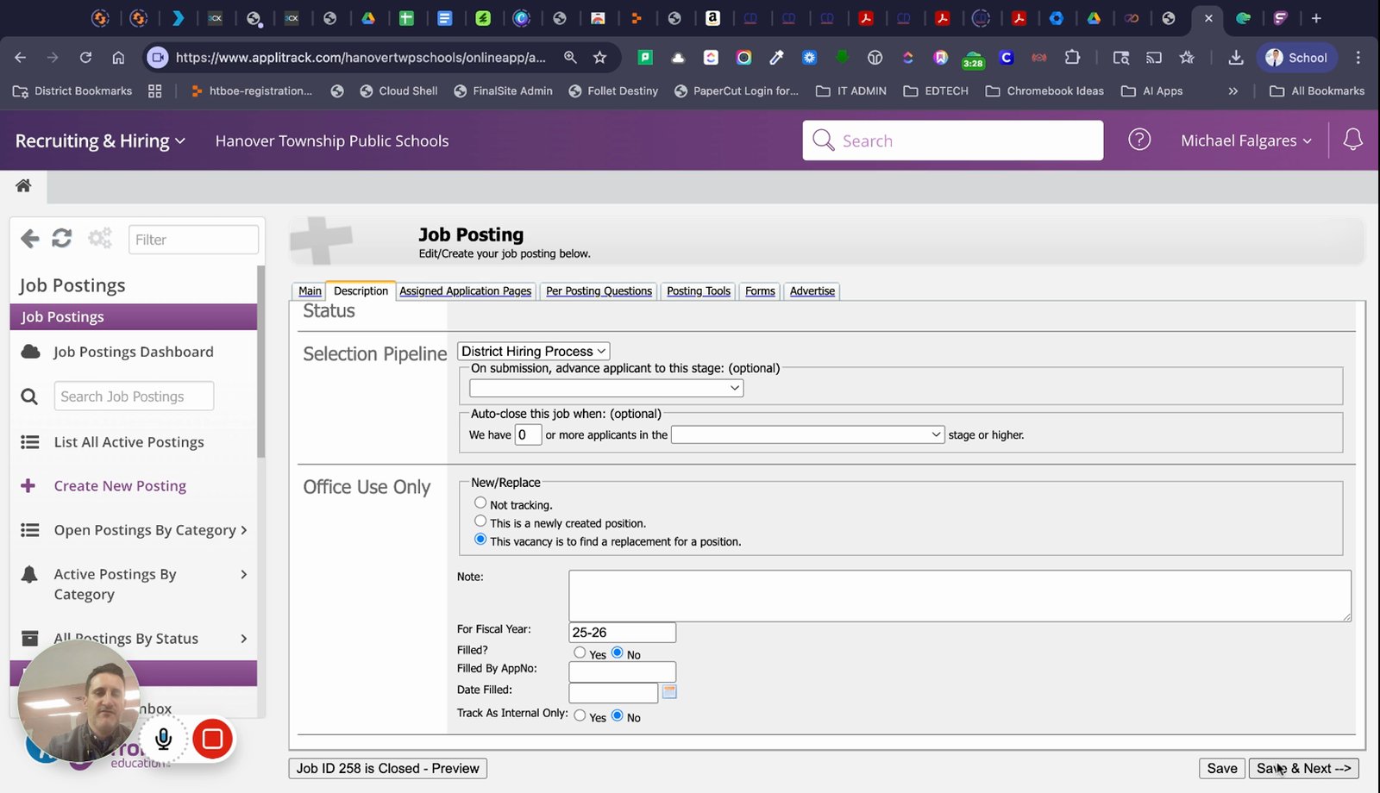Viewport: 1380px width, 793px height.
Task: Click the Job Postings Dashboard cloud icon
Action: point(30,352)
